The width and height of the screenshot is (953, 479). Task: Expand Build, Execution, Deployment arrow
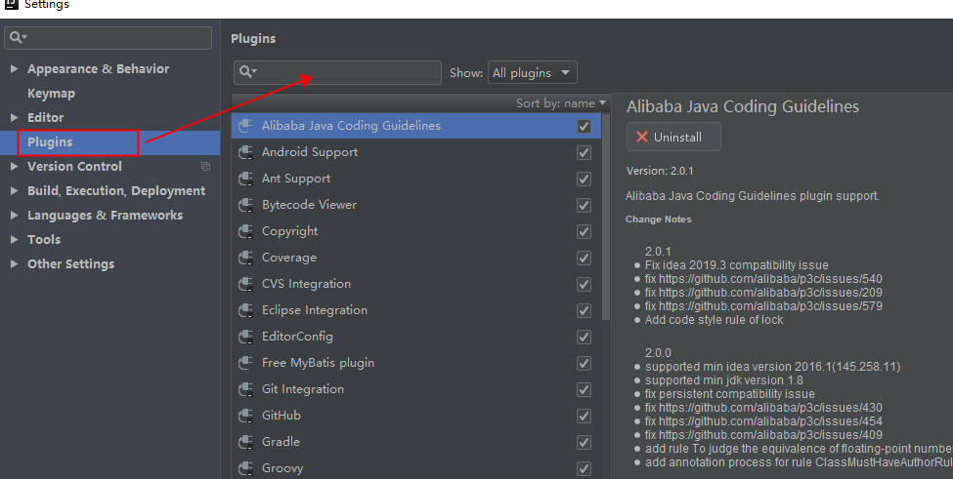pos(14,190)
